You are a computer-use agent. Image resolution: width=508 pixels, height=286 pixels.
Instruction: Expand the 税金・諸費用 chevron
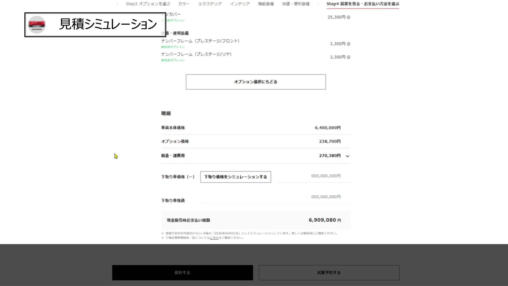pos(347,156)
